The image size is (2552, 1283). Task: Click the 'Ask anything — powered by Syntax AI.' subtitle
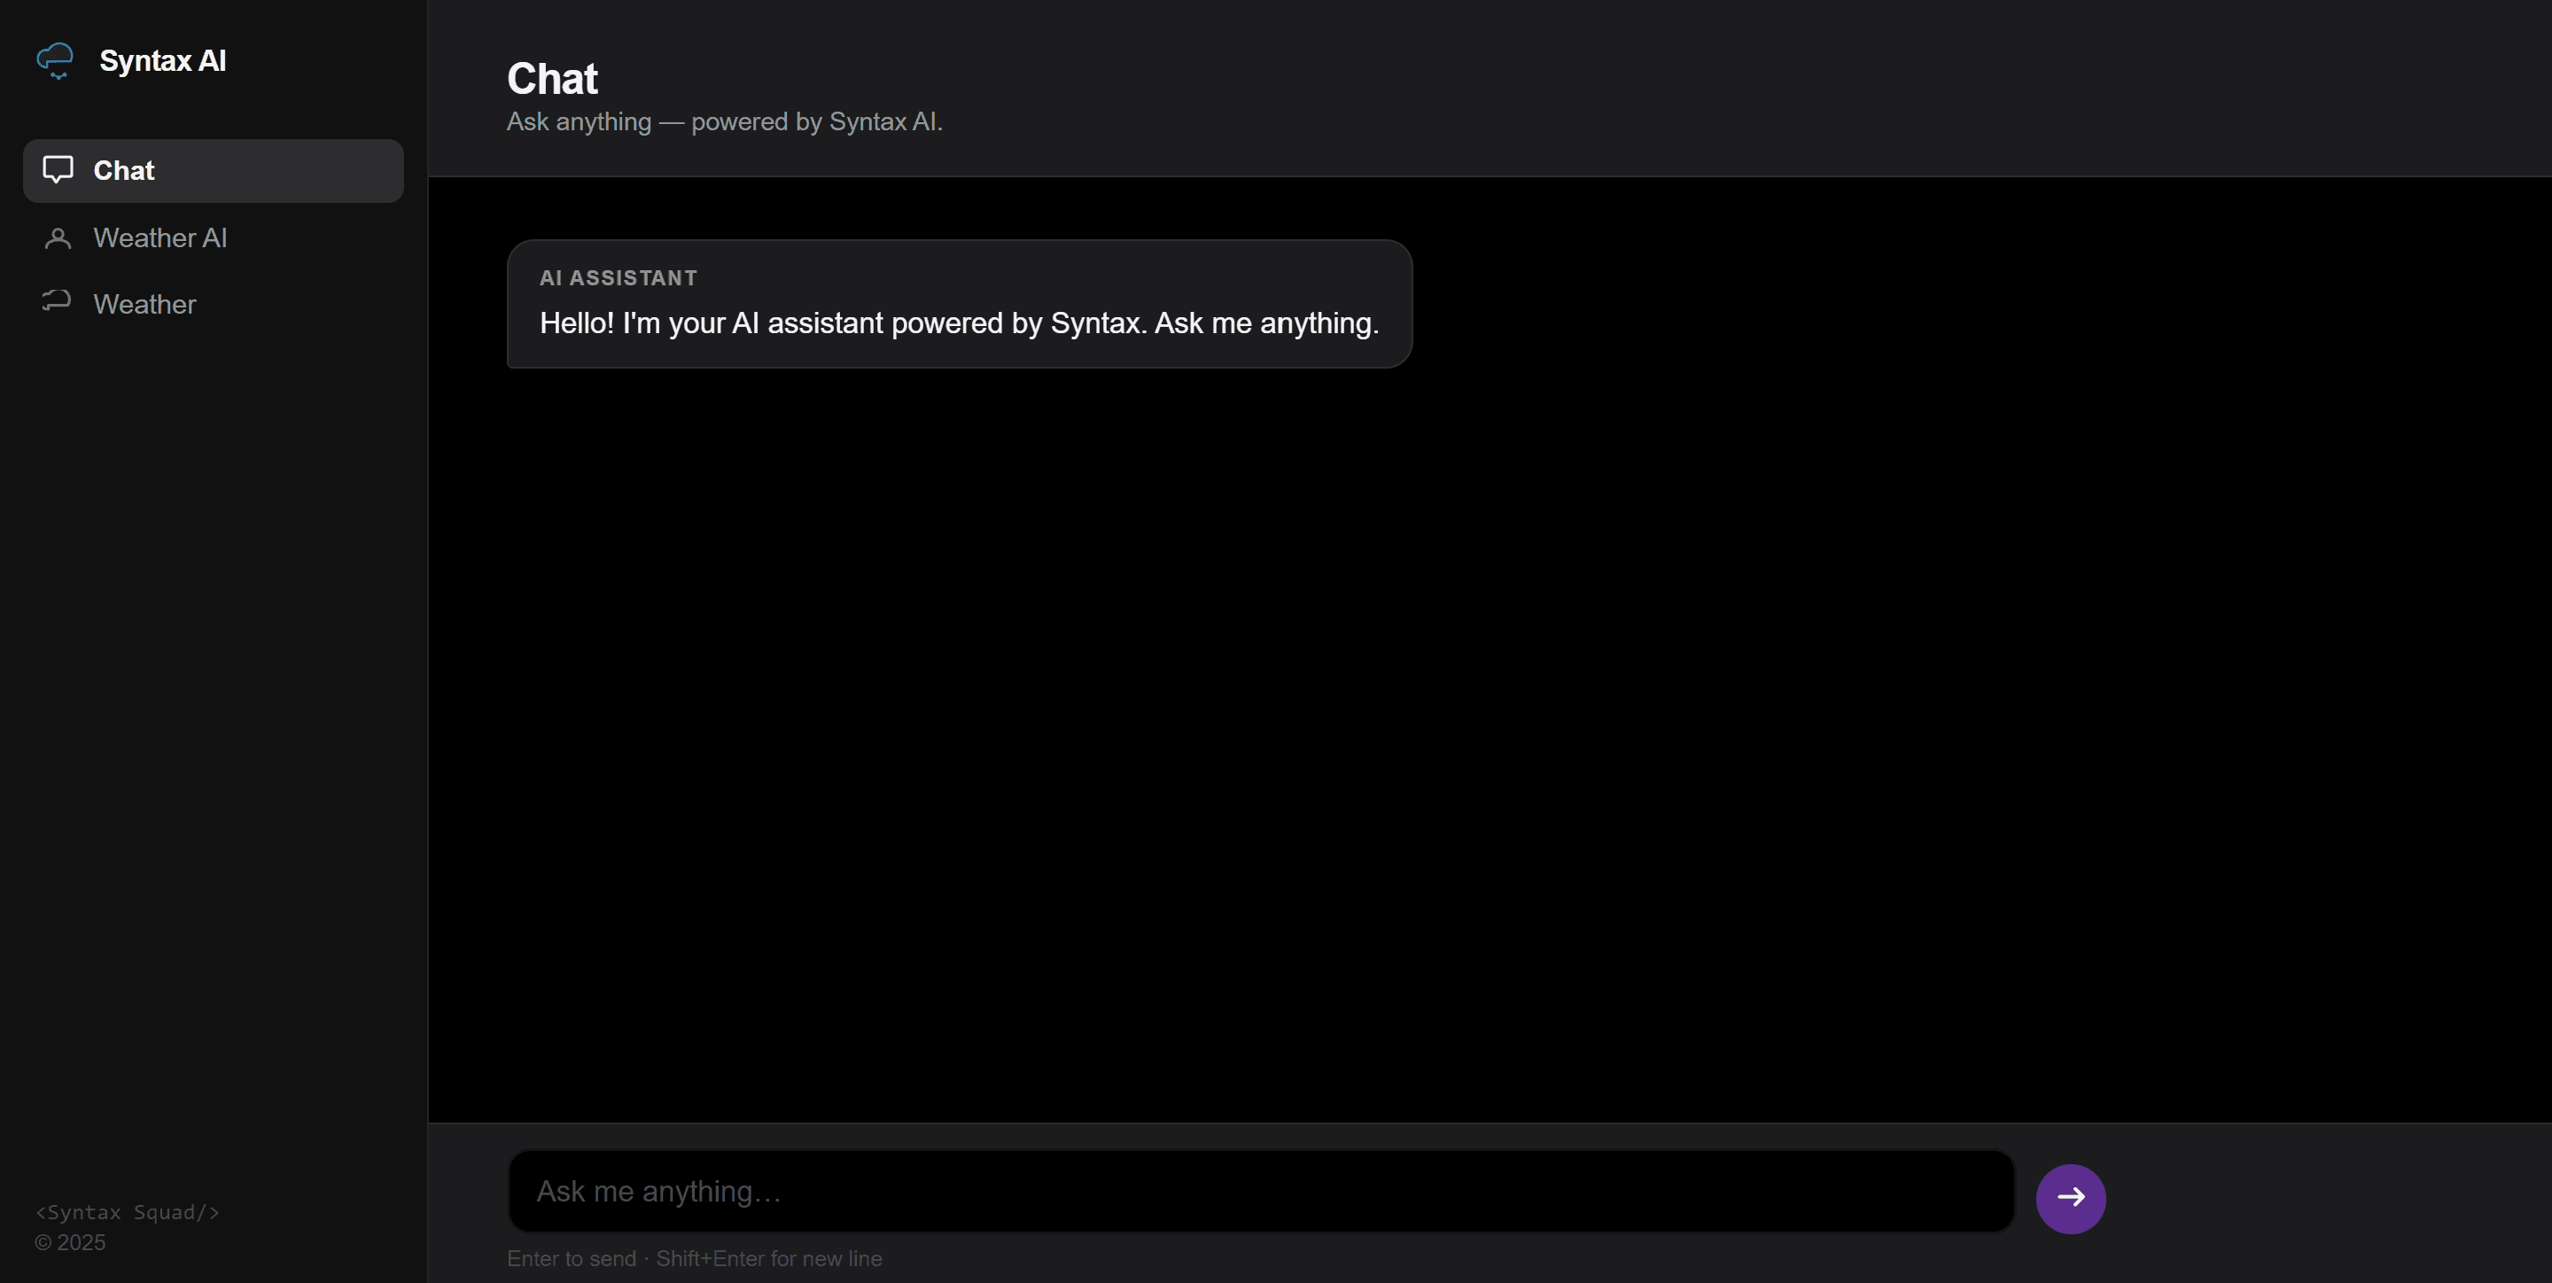coord(724,122)
